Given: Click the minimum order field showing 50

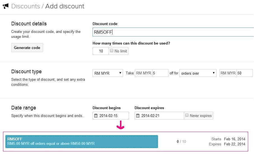Looking at the screenshot, I should click(x=244, y=73).
